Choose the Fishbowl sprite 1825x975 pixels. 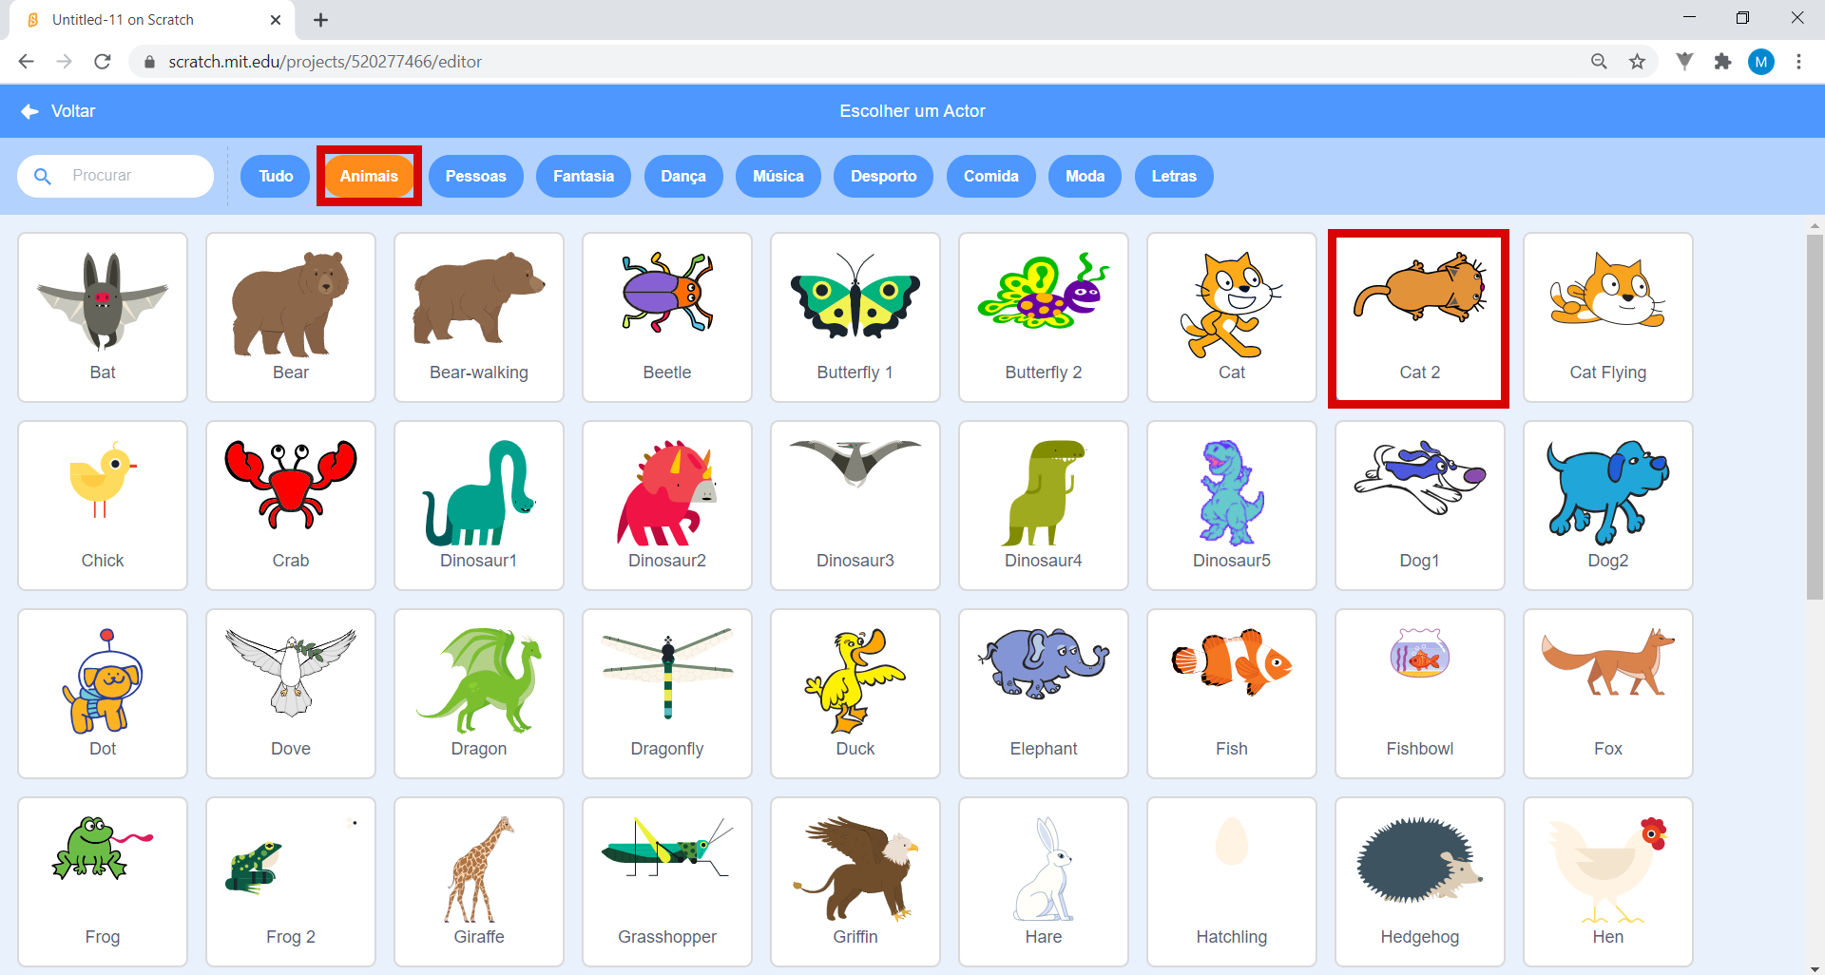(x=1420, y=694)
